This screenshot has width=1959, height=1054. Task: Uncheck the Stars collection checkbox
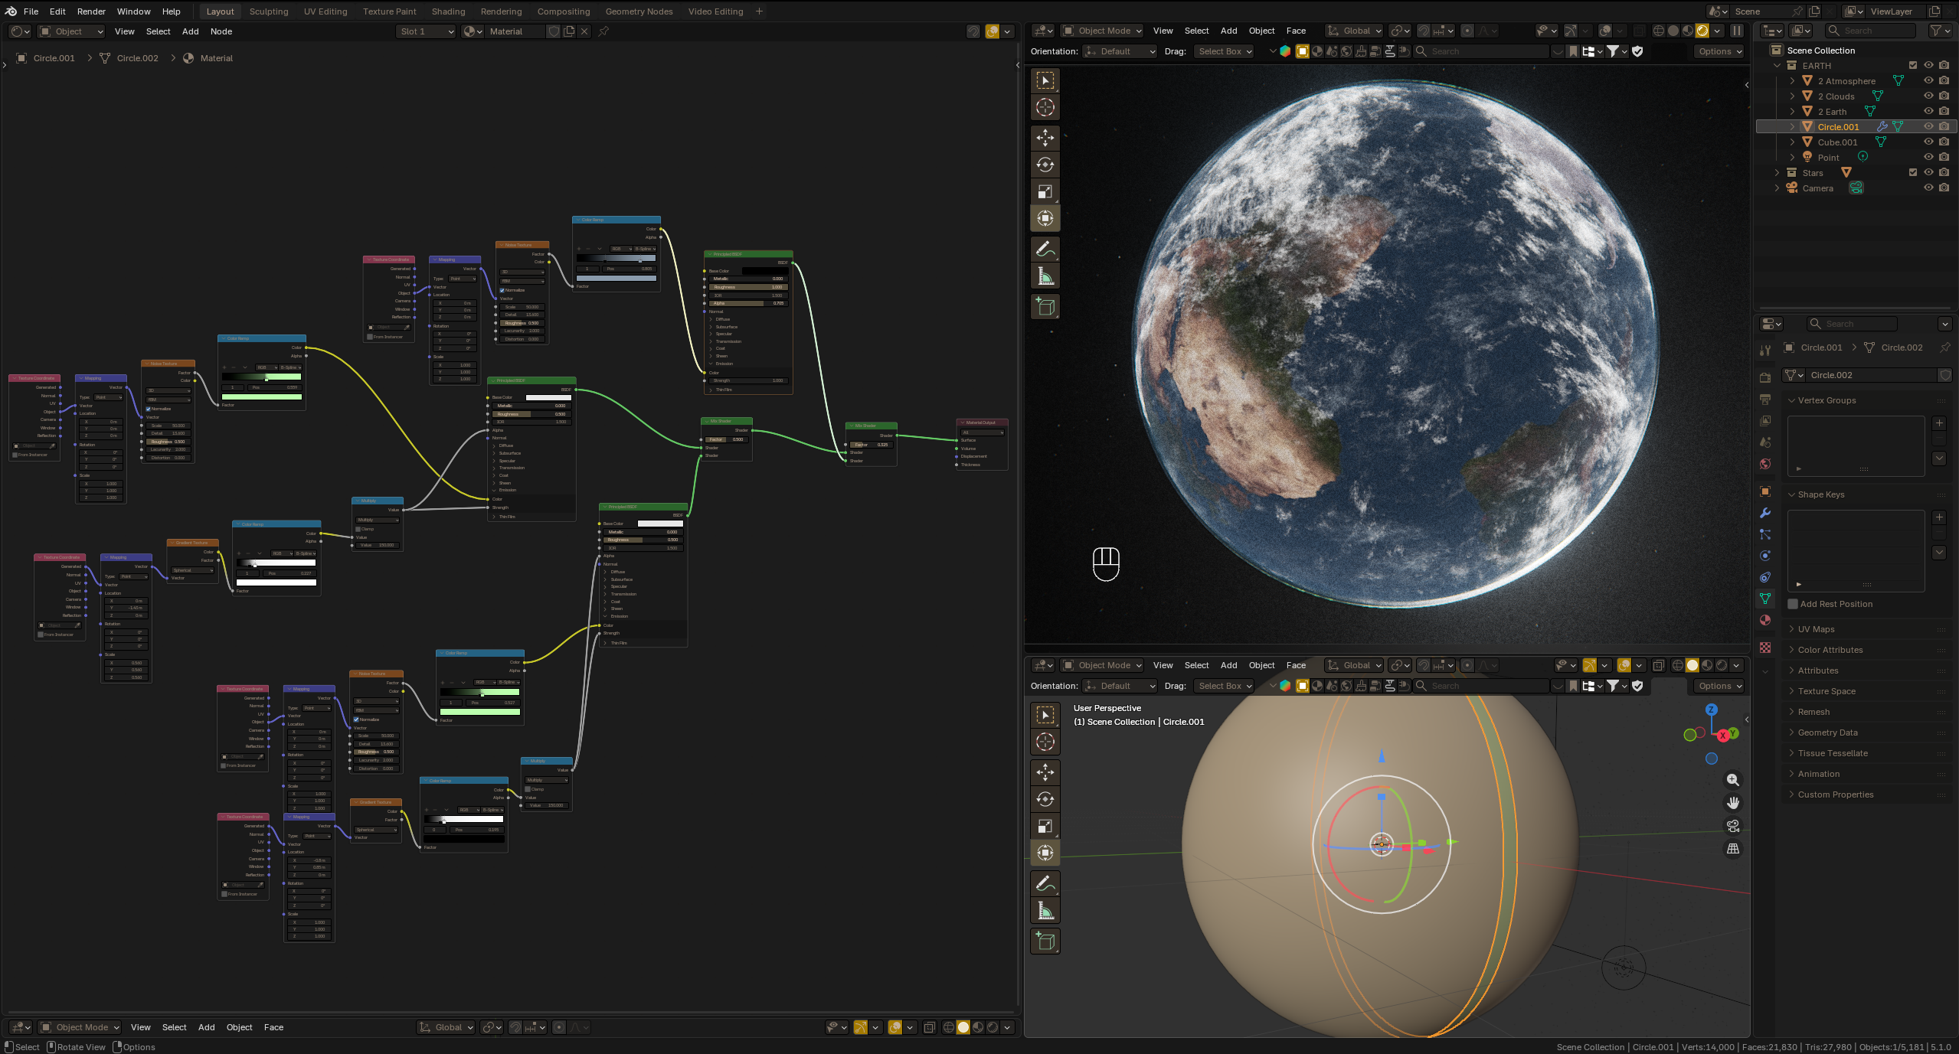(1913, 172)
